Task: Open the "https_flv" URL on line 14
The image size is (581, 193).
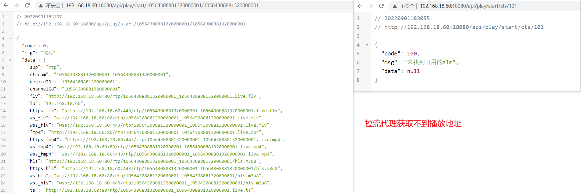Action: [171, 111]
